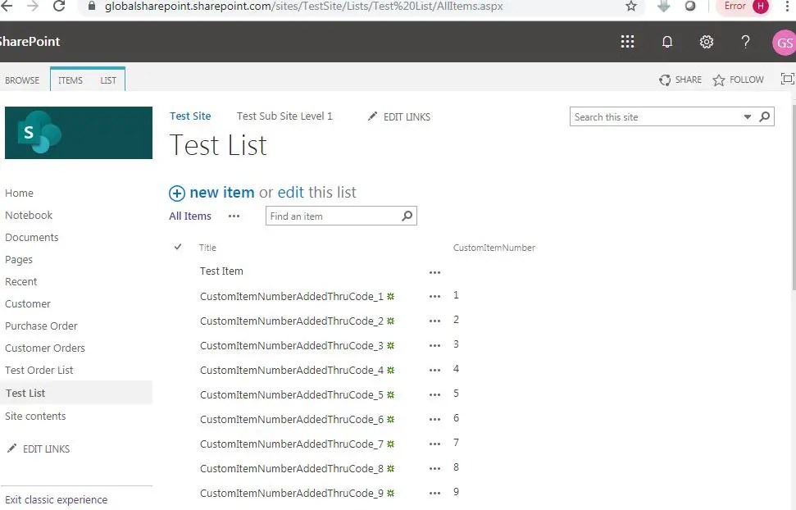Switch to the BROWSE tab

click(x=22, y=80)
